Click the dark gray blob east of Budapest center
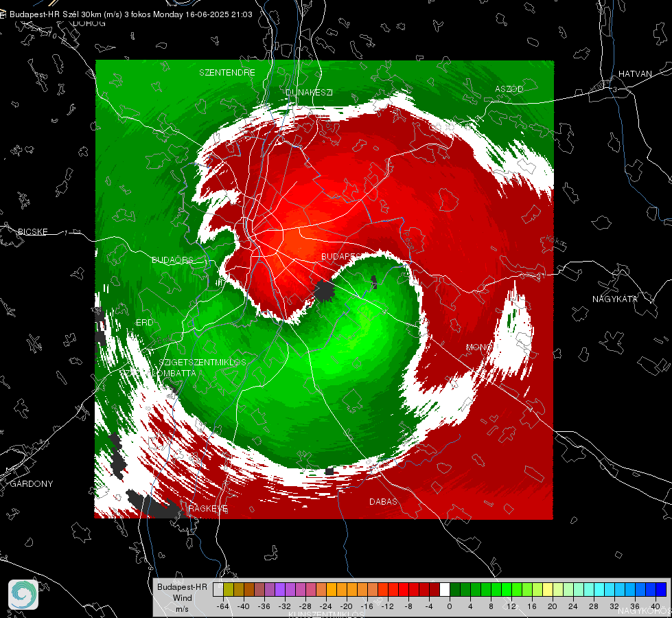The height and width of the screenshot is (618, 672). (325, 290)
